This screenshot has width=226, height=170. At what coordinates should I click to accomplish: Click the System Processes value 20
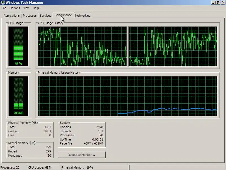pyautogui.click(x=101, y=135)
